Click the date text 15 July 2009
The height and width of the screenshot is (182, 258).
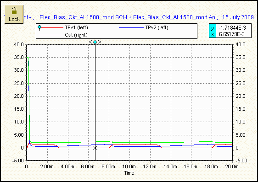[x=238, y=17]
